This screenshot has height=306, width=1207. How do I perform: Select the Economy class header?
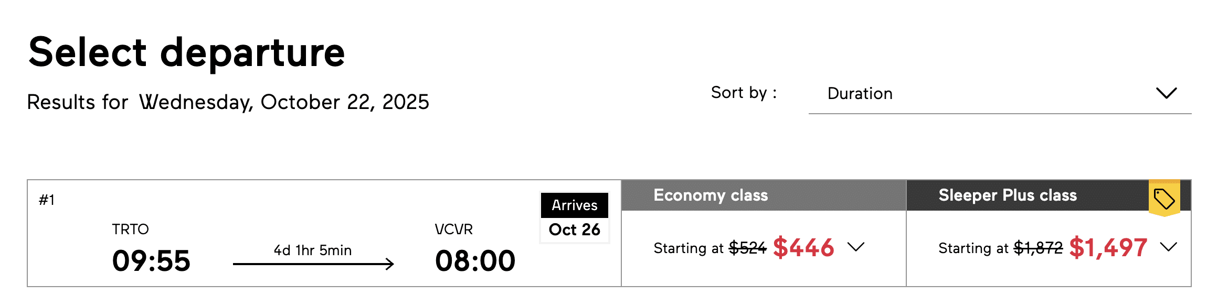[711, 195]
